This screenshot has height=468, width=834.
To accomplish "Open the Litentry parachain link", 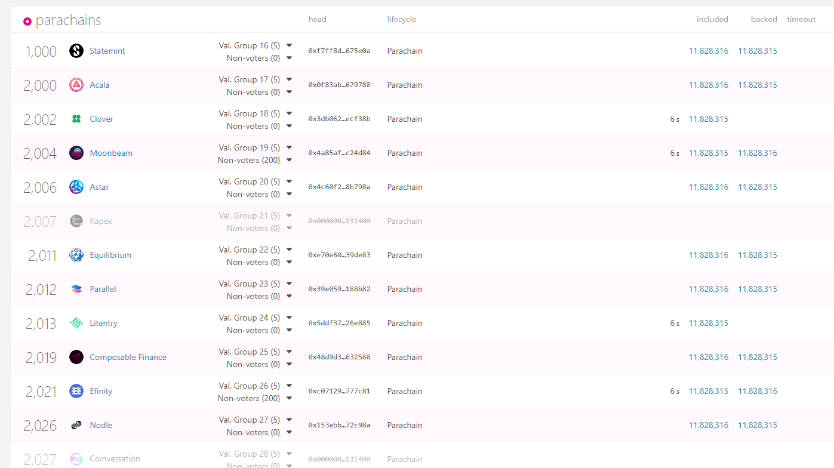I will click(x=103, y=323).
